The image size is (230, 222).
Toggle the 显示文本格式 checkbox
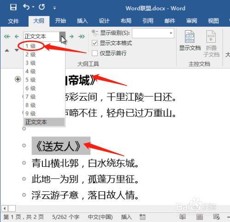94,43
